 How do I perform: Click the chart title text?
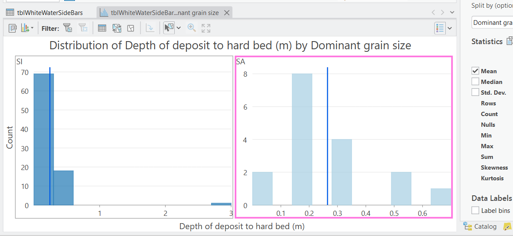pos(230,45)
